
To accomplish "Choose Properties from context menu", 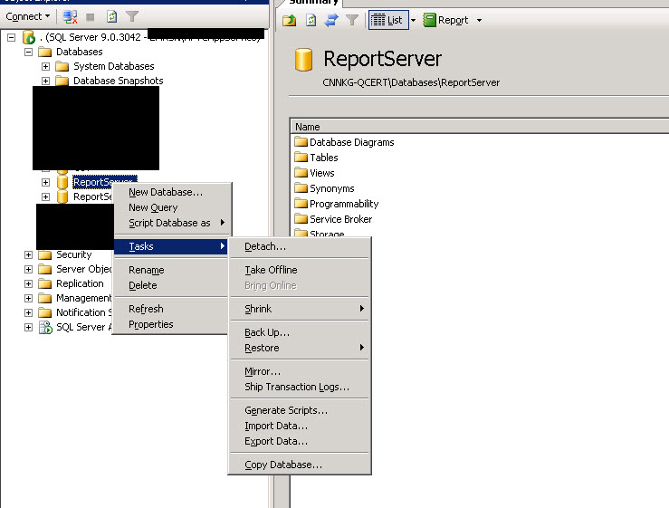I will click(171, 324).
